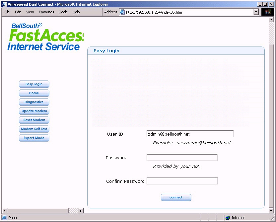The width and height of the screenshot is (276, 222).
Task: Focus the User ID input field
Action: point(190,134)
